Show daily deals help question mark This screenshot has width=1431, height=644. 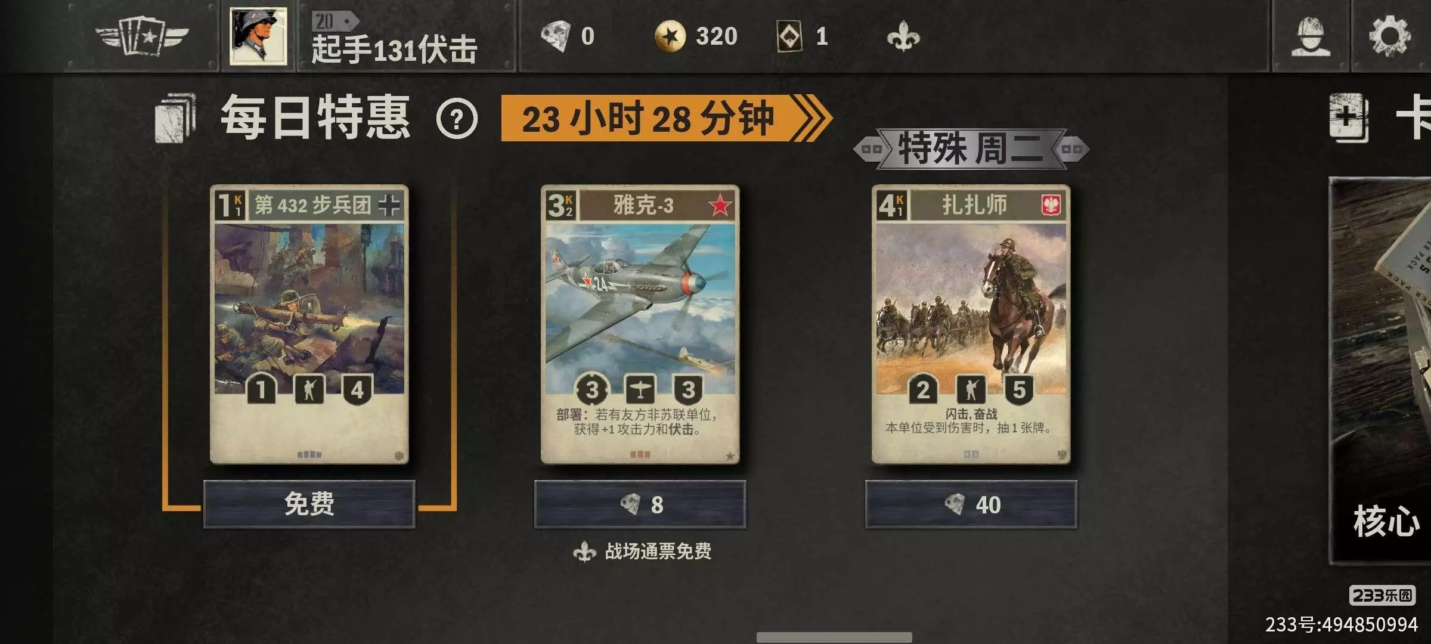(x=457, y=119)
